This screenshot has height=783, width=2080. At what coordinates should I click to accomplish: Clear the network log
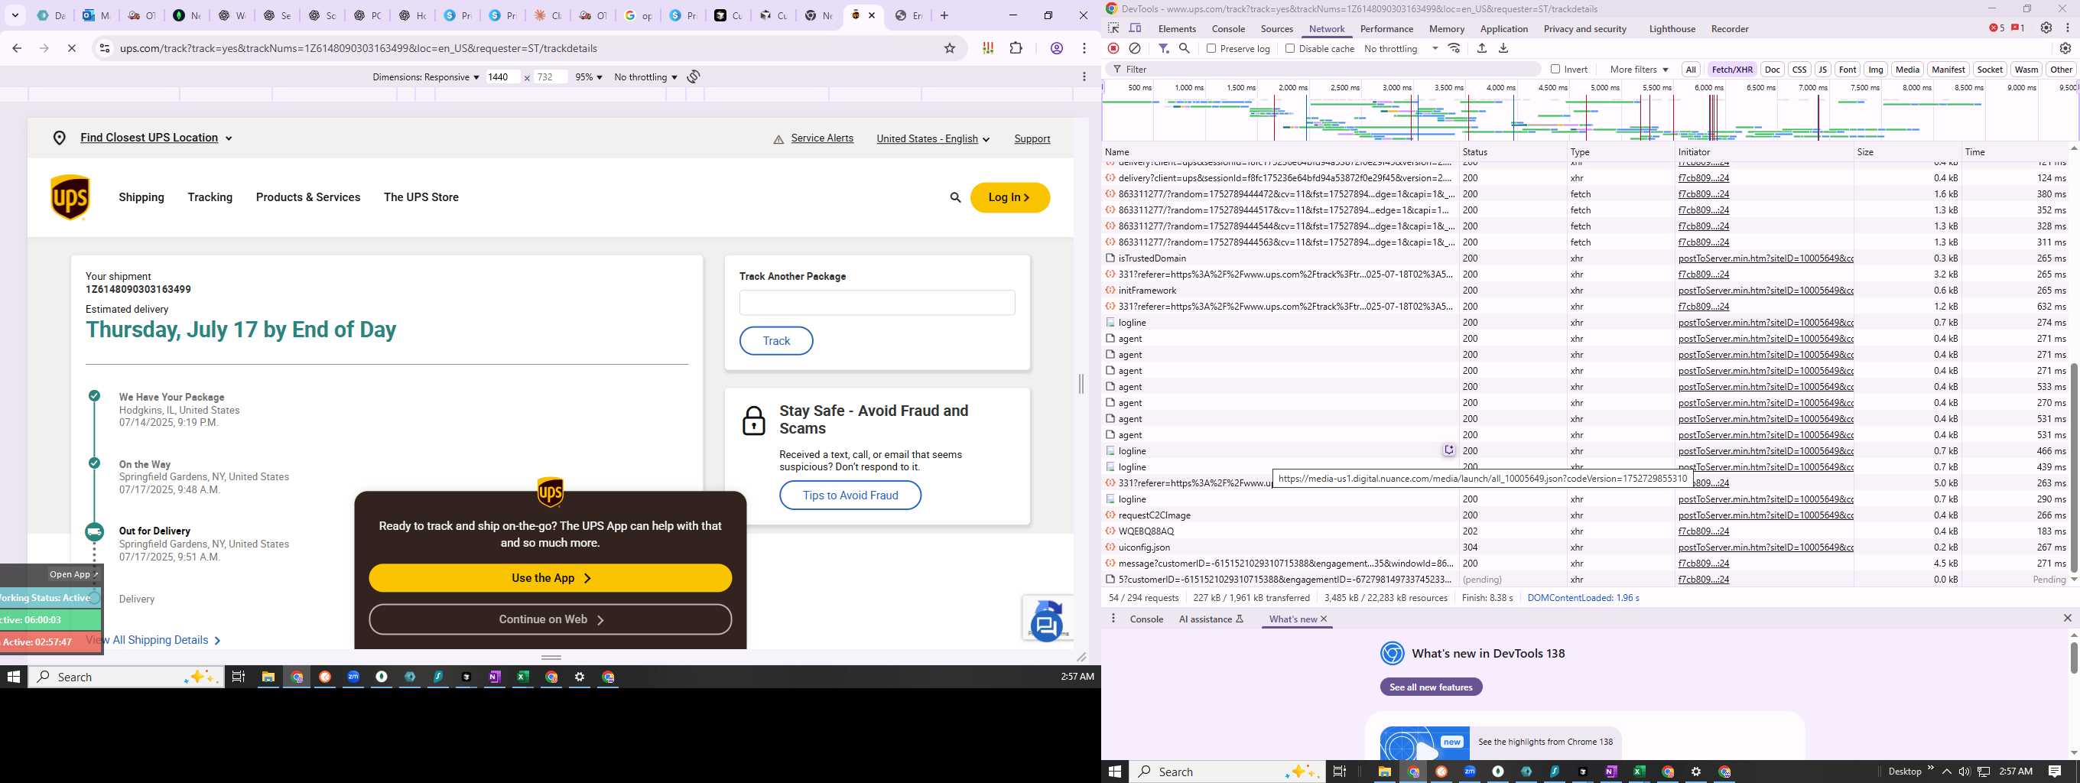[x=1135, y=48]
